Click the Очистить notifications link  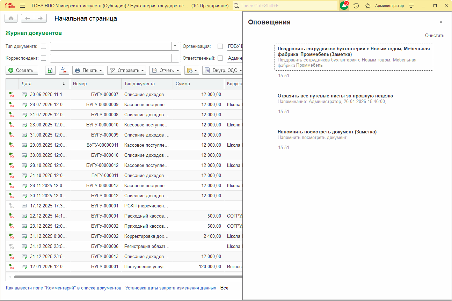coord(434,36)
